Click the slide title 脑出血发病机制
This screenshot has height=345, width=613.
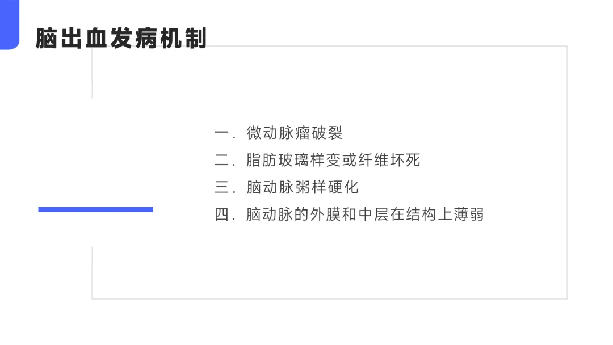pyautogui.click(x=121, y=38)
